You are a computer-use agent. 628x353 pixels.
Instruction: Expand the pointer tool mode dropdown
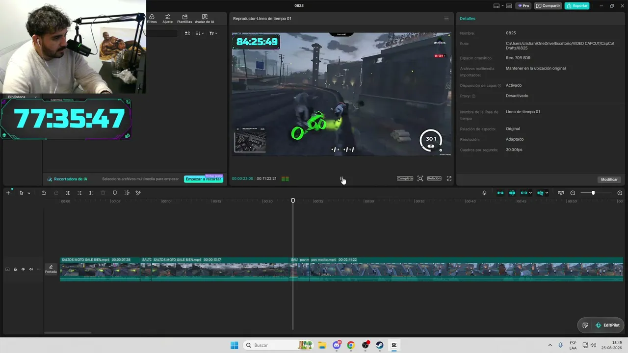[x=29, y=193]
